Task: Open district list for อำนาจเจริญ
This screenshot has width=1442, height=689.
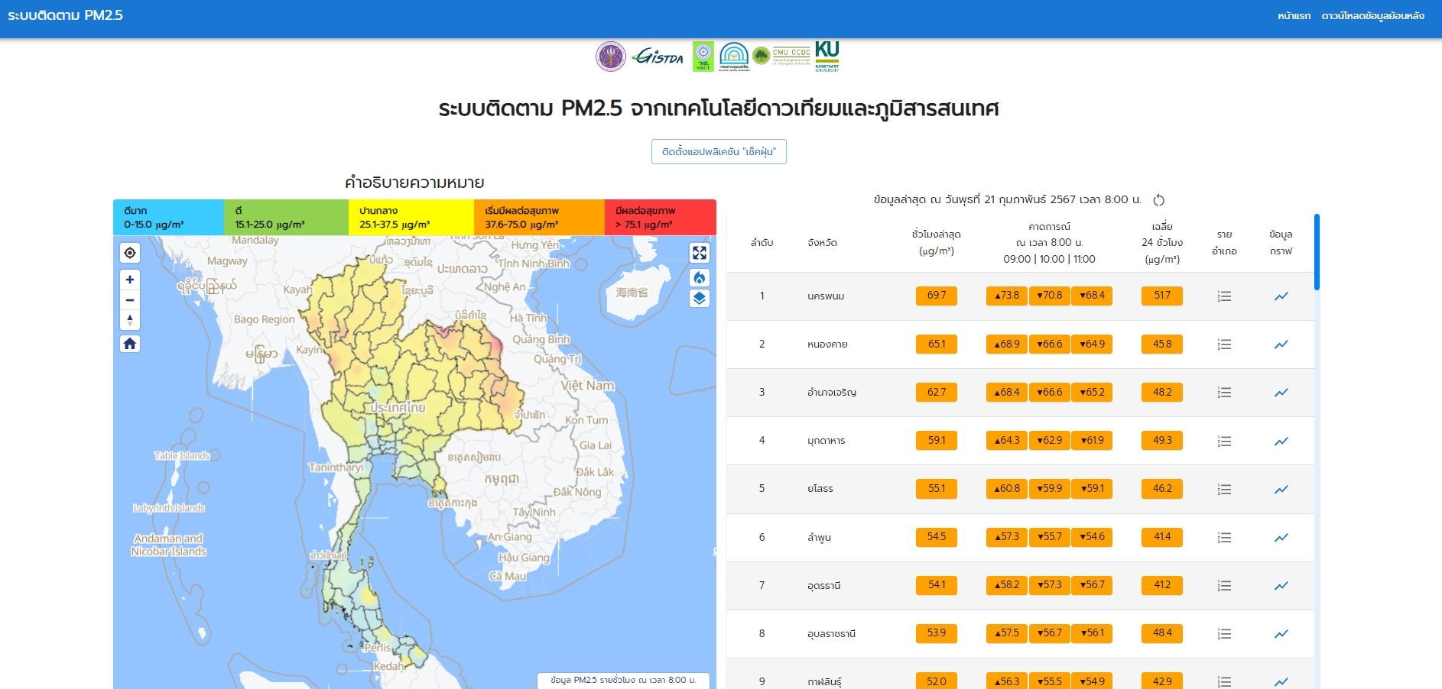Action: click(1224, 393)
